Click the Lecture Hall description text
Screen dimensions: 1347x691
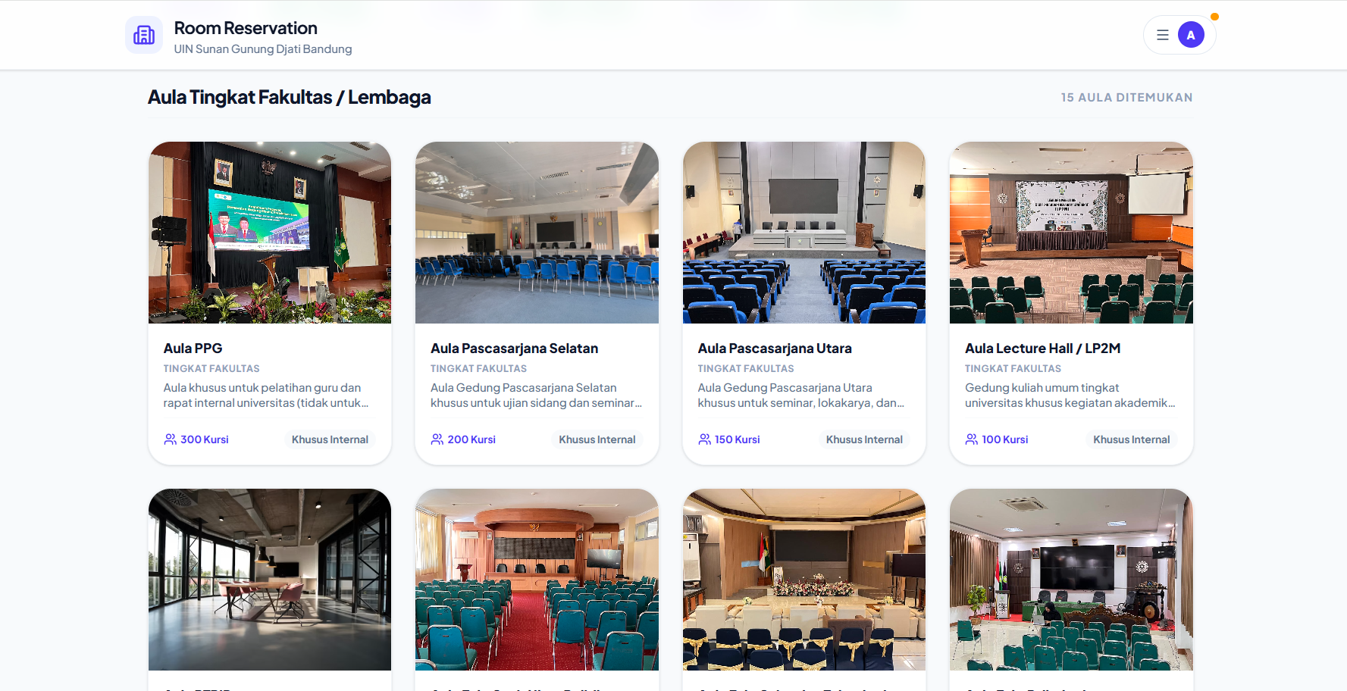pyautogui.click(x=1070, y=396)
